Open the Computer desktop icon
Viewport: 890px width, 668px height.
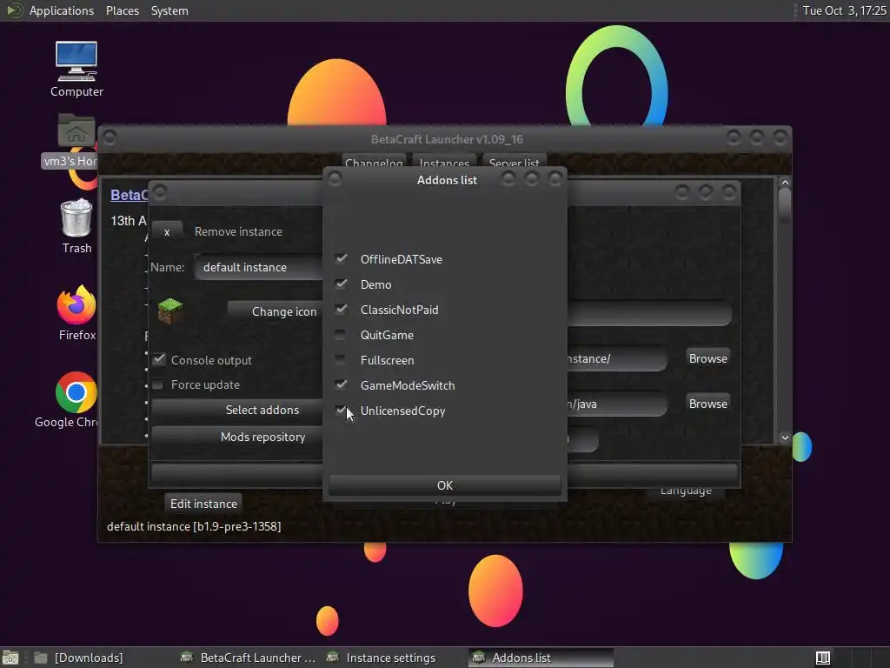[x=76, y=70]
